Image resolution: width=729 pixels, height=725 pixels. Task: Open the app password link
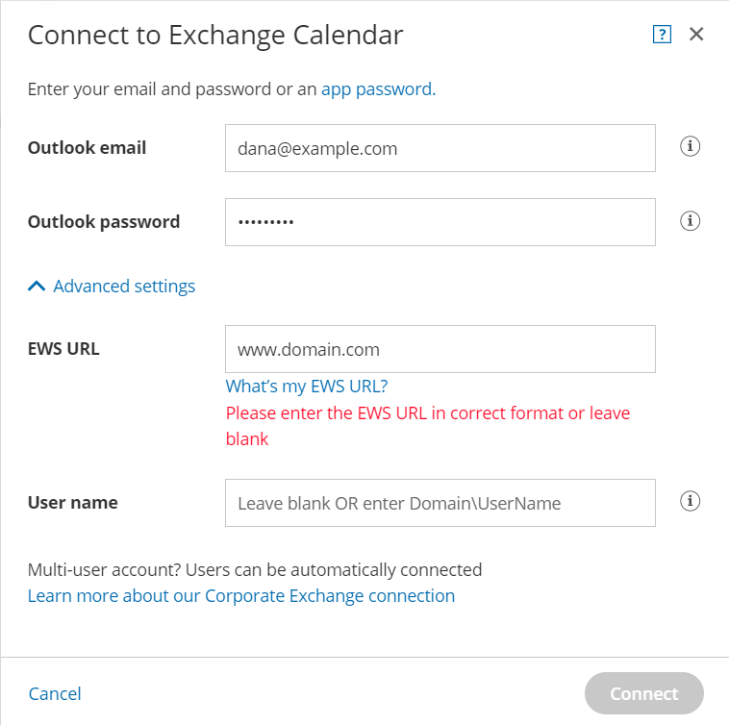point(376,89)
